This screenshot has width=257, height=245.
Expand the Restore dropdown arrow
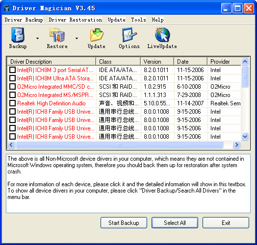pyautogui.click(x=77, y=38)
